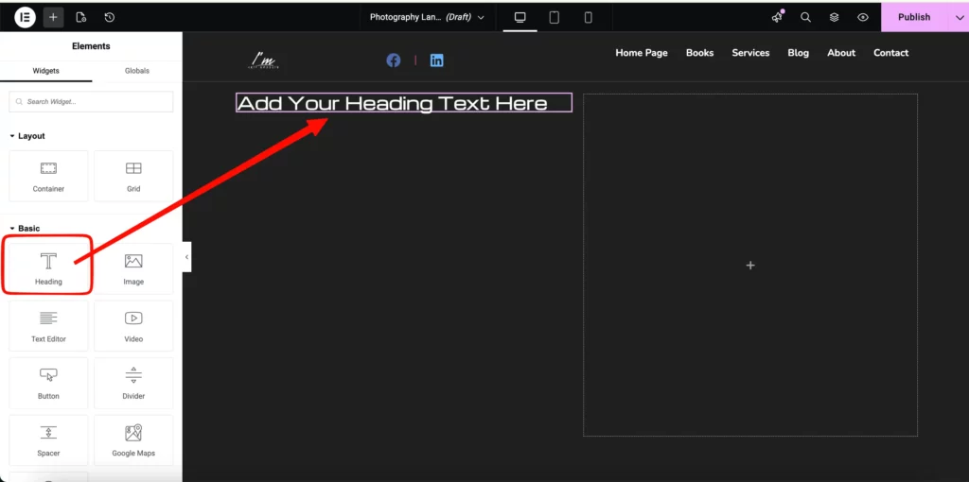Screen dimensions: 969x482
Task: Open the Contact menu link
Action: [891, 53]
